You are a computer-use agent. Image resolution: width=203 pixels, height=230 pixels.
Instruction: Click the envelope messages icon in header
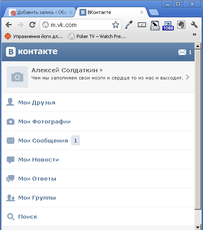click(x=182, y=52)
